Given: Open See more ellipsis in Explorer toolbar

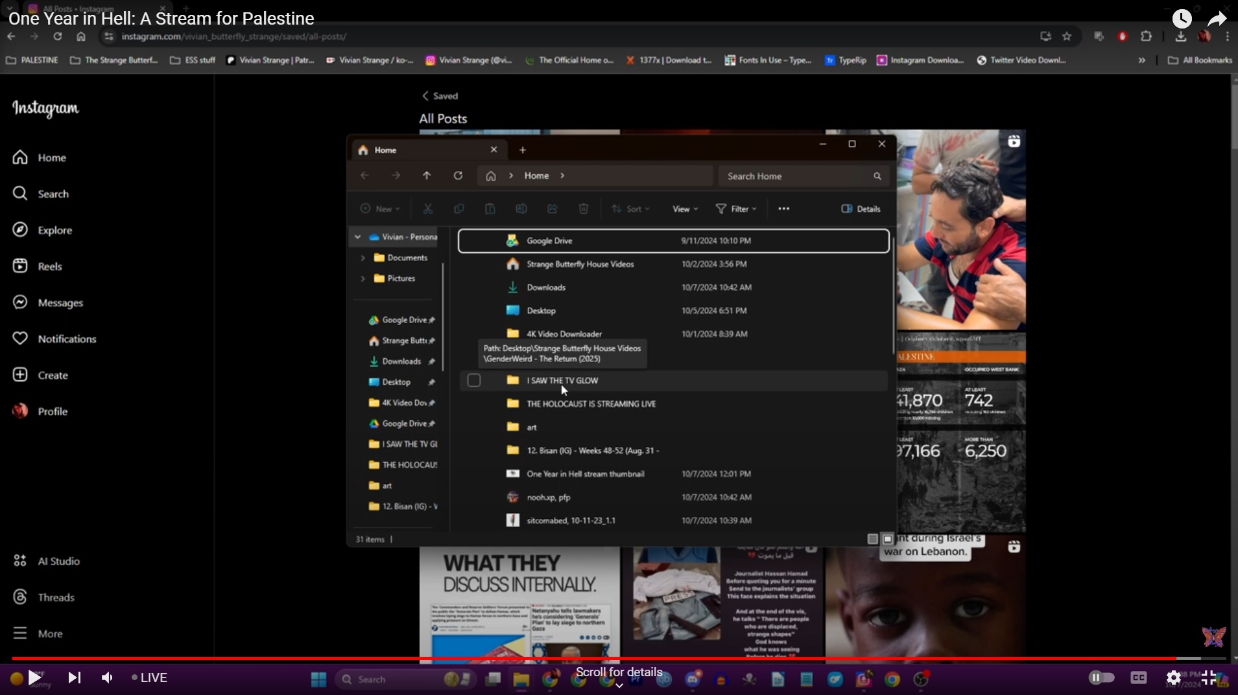Looking at the screenshot, I should tap(783, 209).
